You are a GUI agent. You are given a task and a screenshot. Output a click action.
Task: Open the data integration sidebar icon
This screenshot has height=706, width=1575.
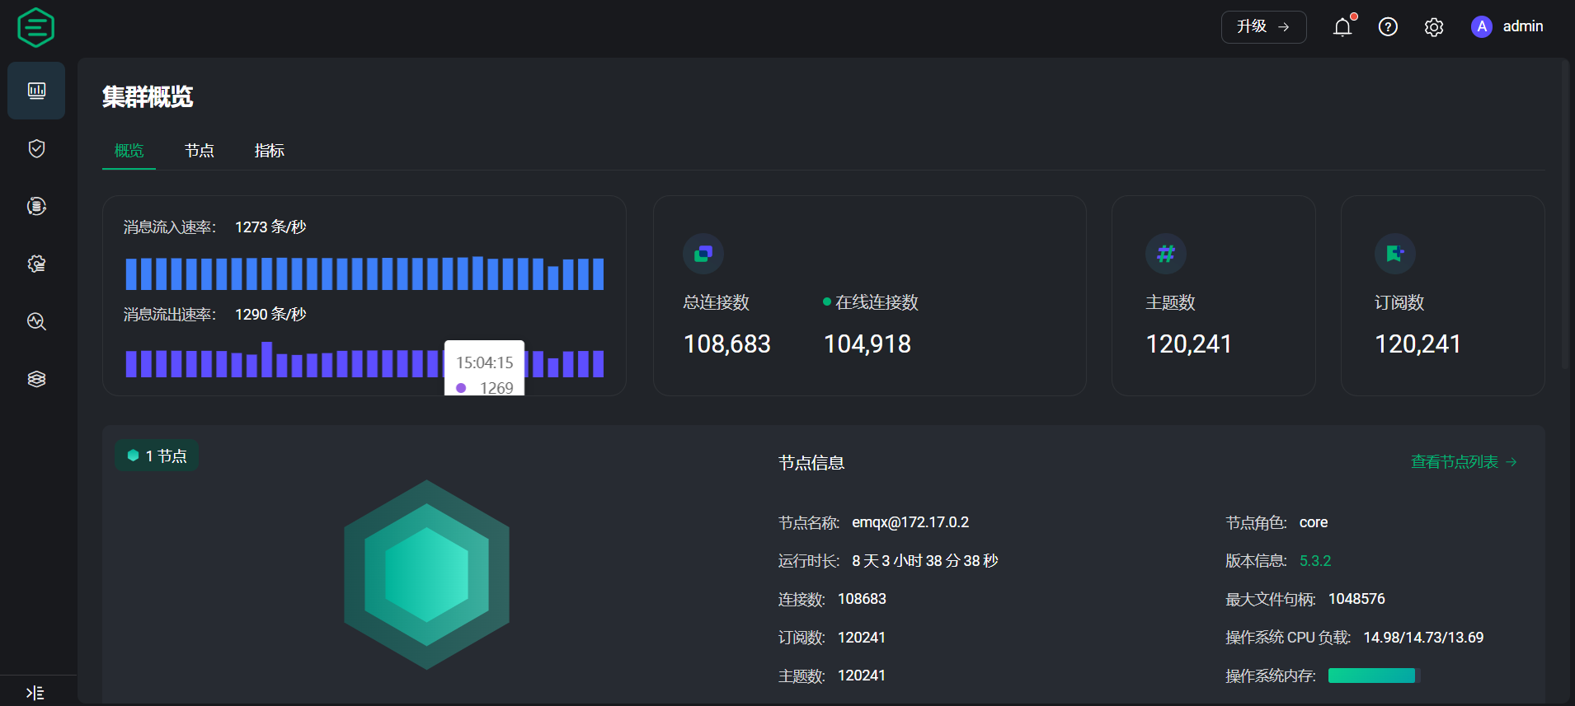pyautogui.click(x=36, y=206)
